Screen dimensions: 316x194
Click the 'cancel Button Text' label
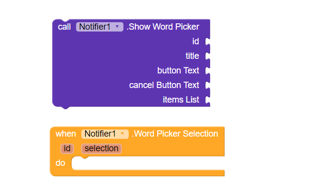(164, 85)
